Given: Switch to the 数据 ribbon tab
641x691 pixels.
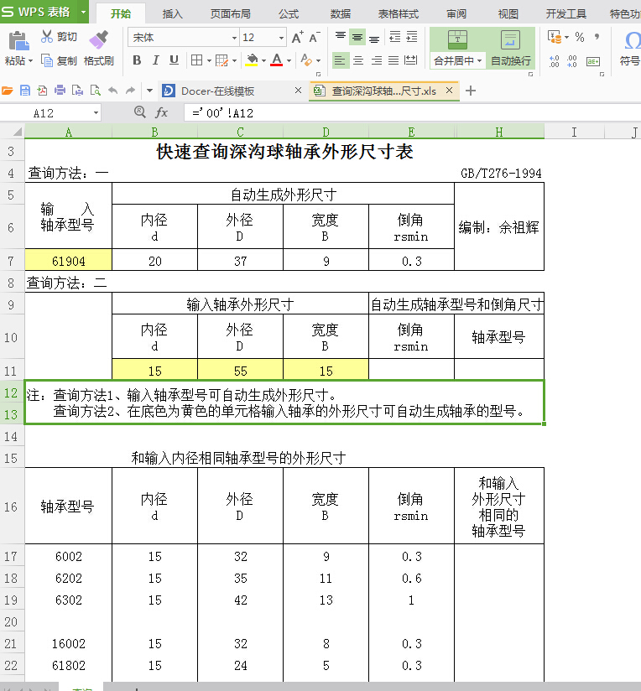Looking at the screenshot, I should pyautogui.click(x=341, y=13).
